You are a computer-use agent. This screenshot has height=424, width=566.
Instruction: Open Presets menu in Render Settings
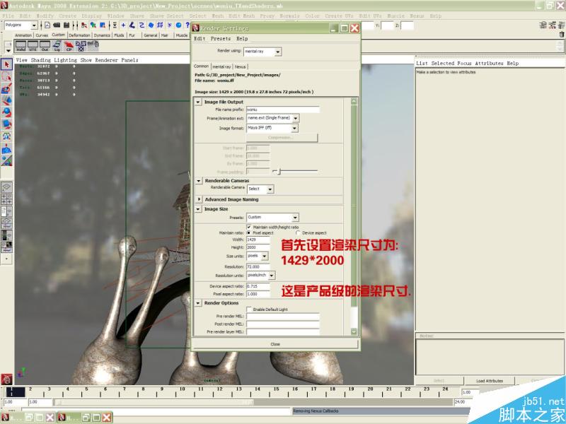[x=221, y=39]
